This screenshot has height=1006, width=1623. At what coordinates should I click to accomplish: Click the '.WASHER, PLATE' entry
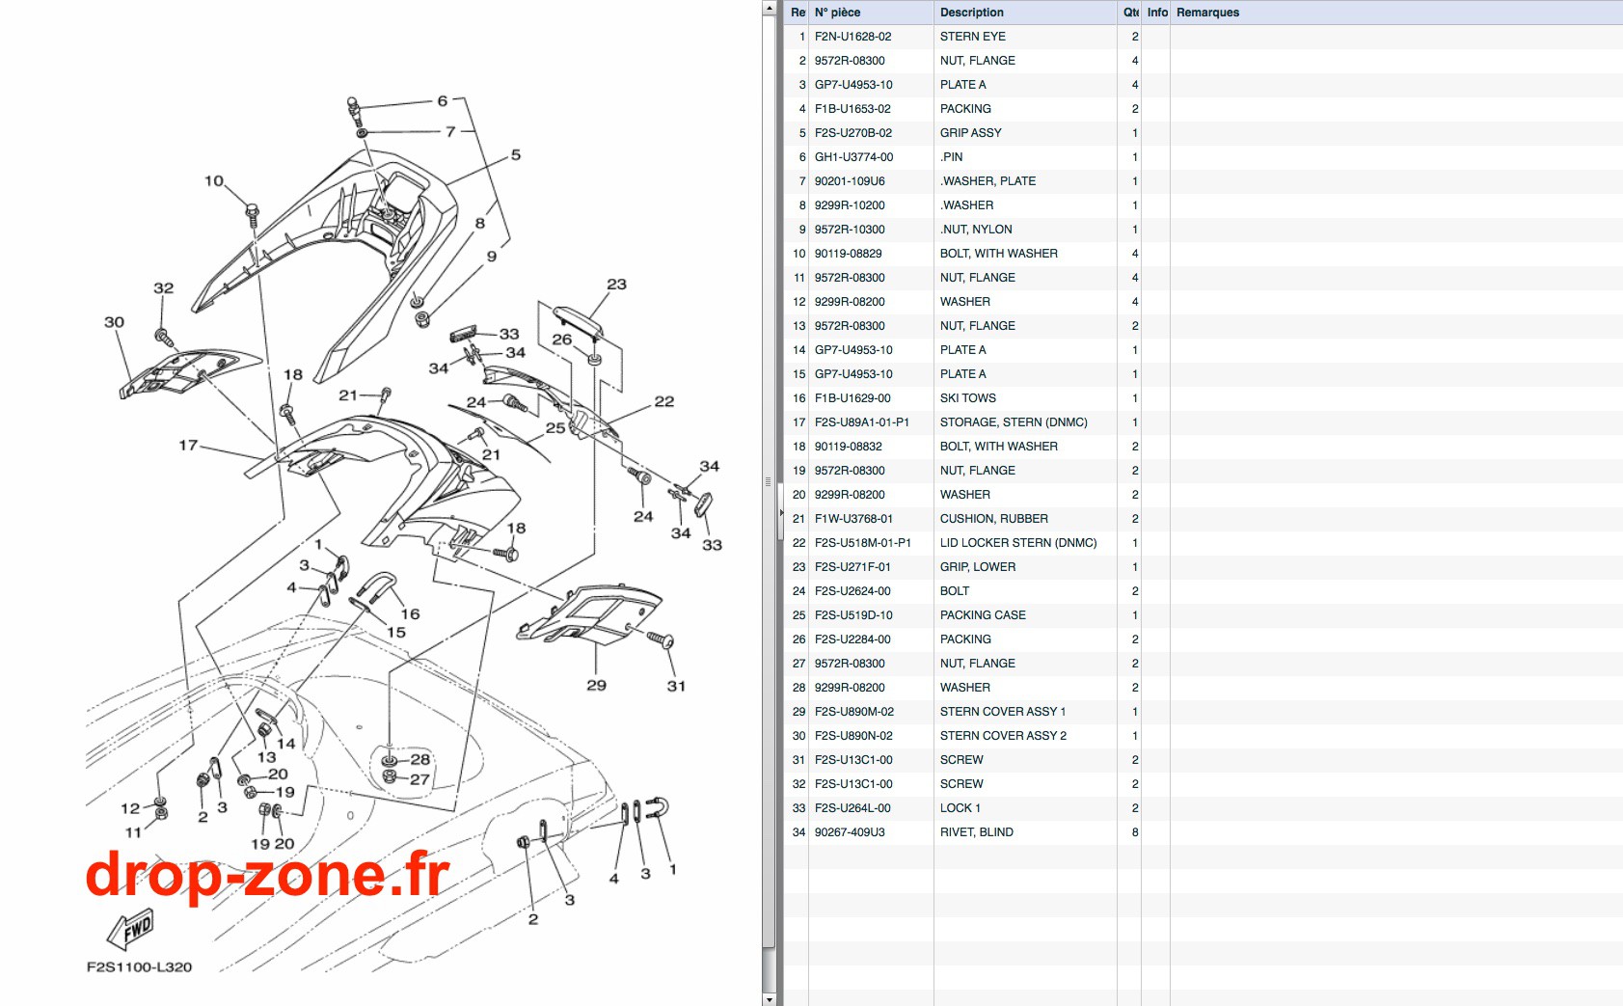coord(987,181)
